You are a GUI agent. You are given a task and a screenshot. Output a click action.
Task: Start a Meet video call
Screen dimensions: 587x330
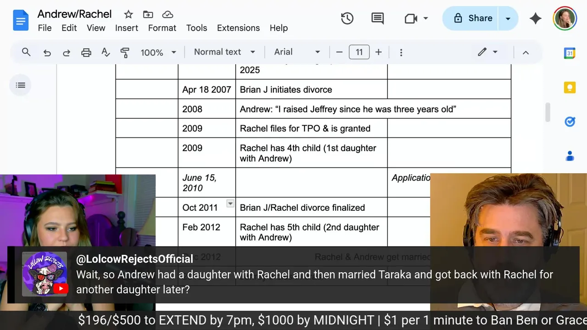click(411, 18)
